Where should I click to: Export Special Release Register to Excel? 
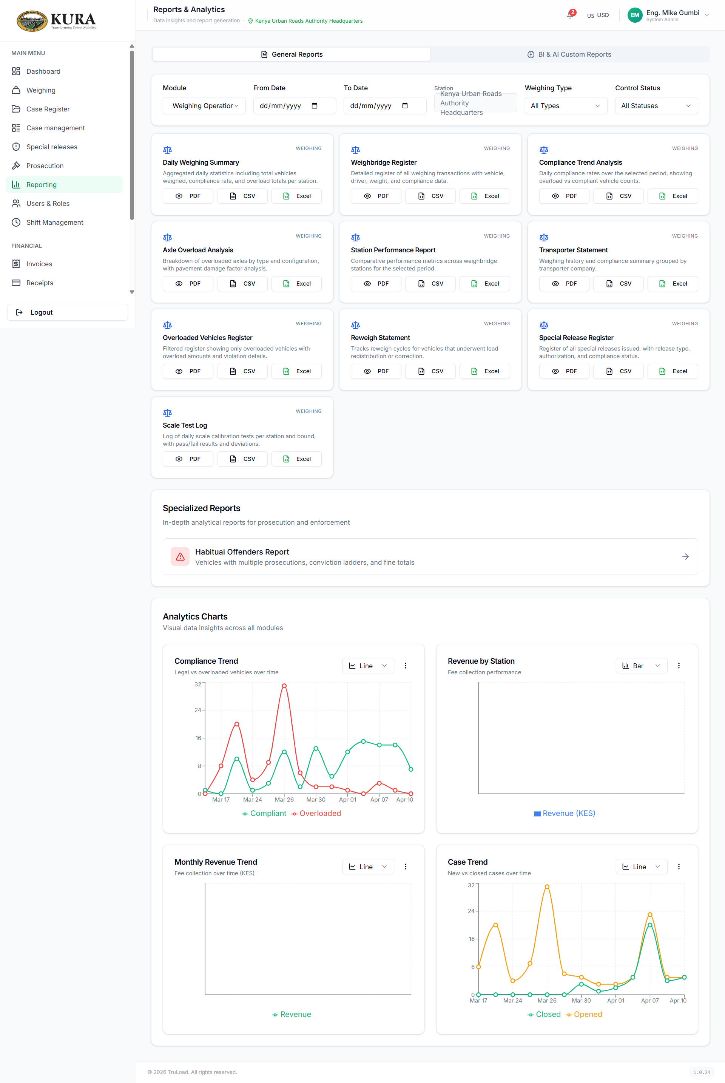point(673,371)
